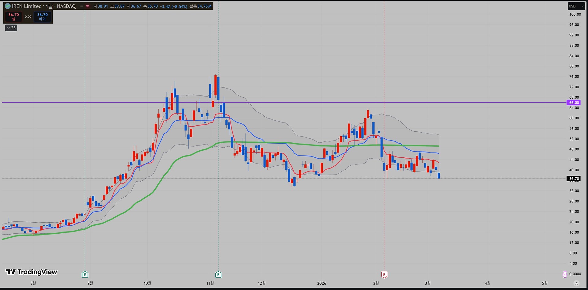Expand the collapsed indicator legend showing 23
Image resolution: width=588 pixels, height=290 pixels.
[x=11, y=28]
